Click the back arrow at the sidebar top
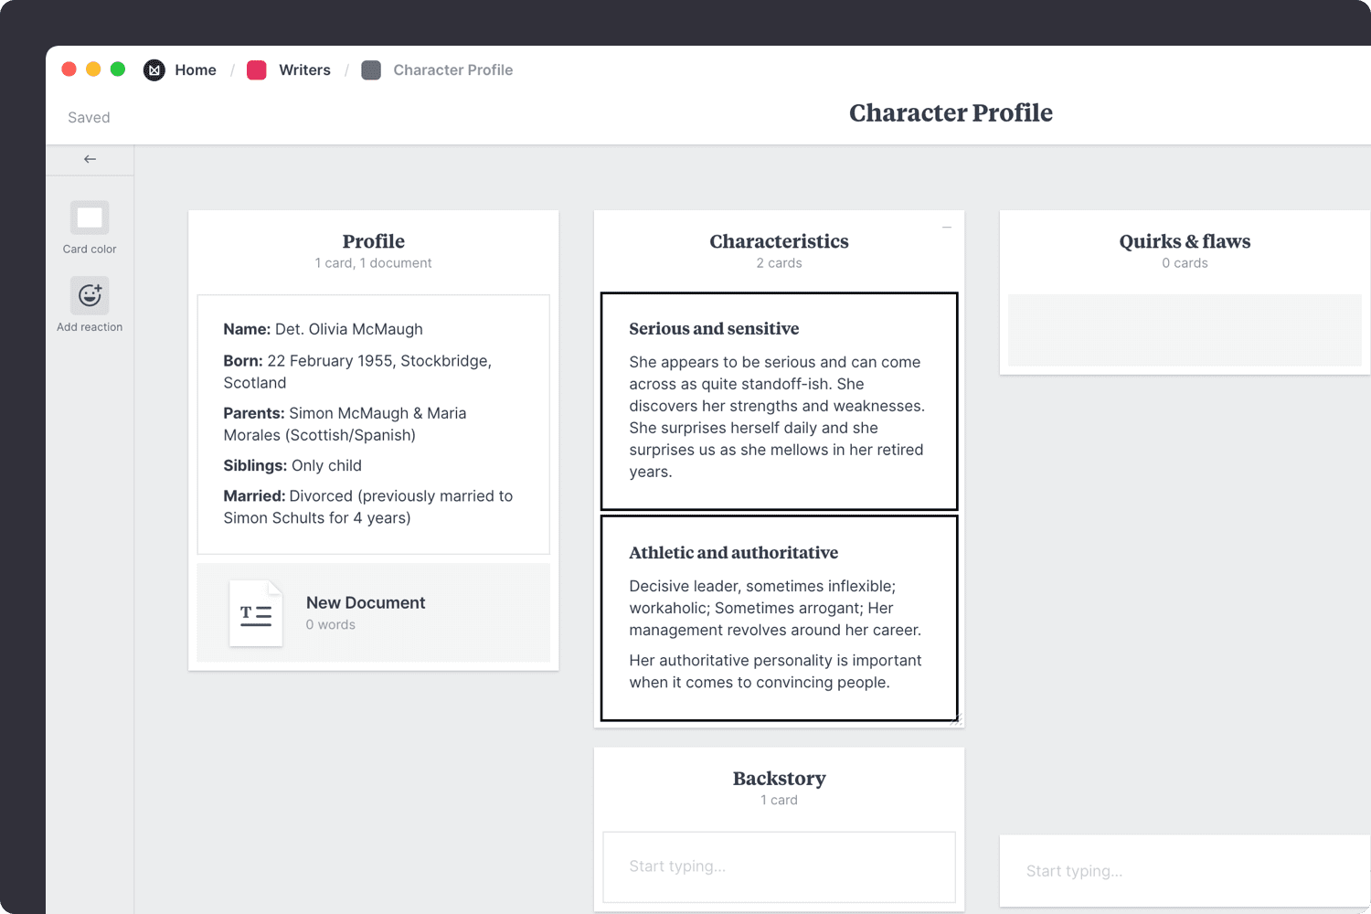Screen dimensions: 1371x914 coord(89,158)
